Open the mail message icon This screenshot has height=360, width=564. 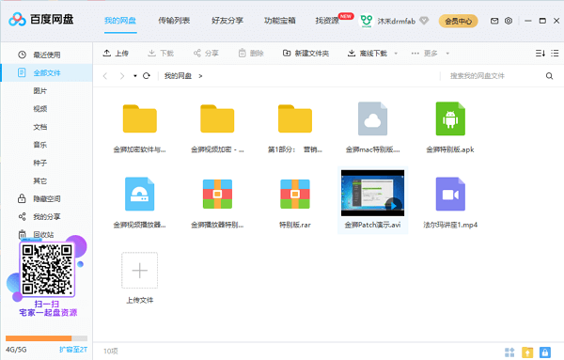pyautogui.click(x=494, y=21)
